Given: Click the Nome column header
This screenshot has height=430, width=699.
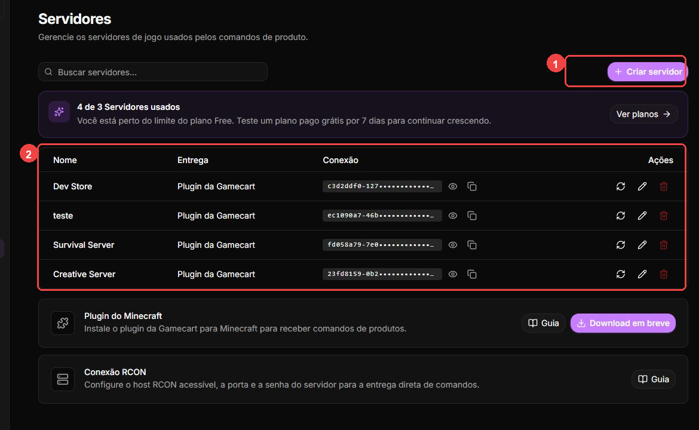Looking at the screenshot, I should [x=65, y=160].
